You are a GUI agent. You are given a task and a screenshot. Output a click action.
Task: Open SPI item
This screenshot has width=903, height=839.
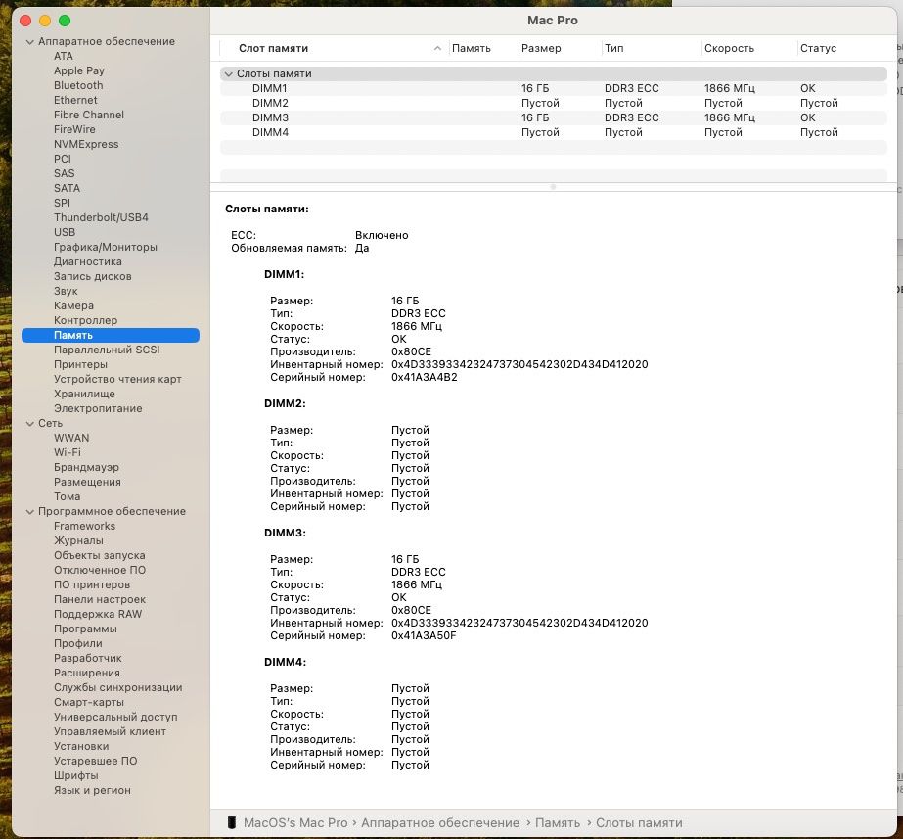(62, 203)
